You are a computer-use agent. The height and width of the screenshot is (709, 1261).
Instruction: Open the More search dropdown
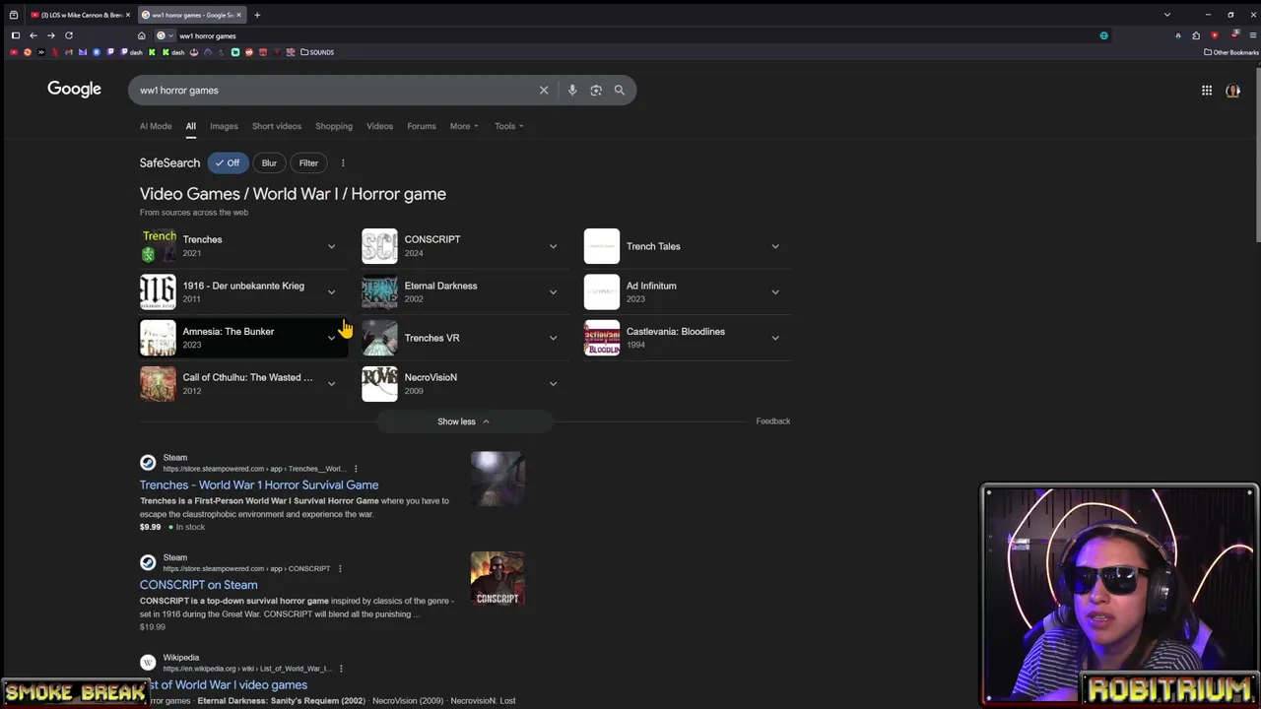tap(464, 126)
